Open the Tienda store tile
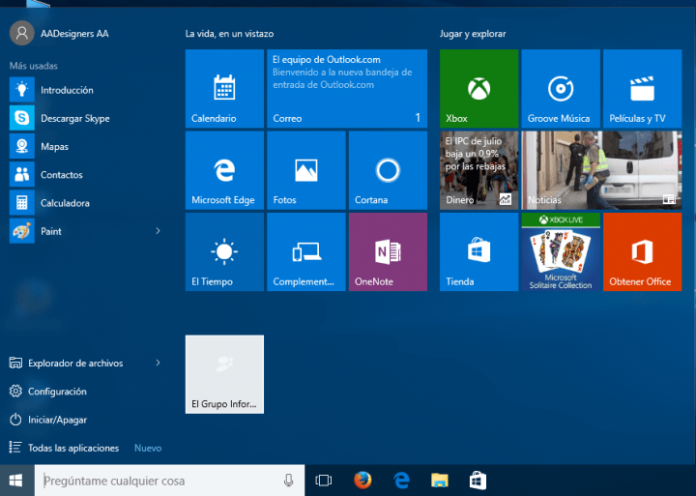Image resolution: width=696 pixels, height=496 pixels. (x=478, y=251)
